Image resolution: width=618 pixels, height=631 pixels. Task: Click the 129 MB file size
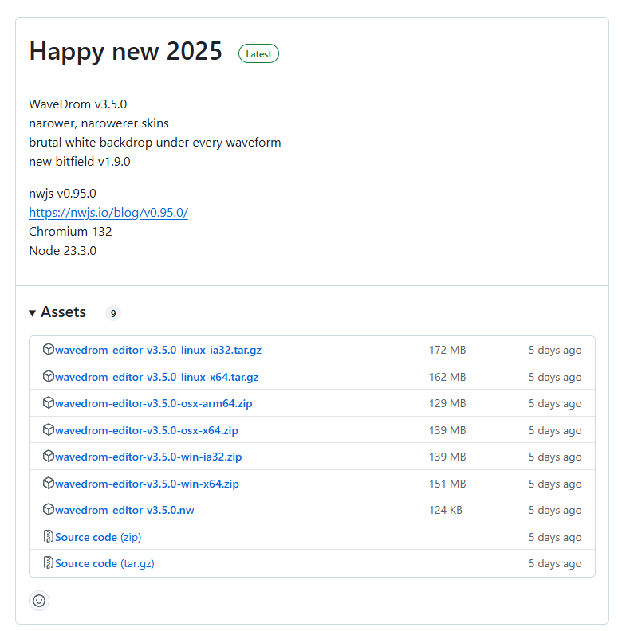coord(447,403)
